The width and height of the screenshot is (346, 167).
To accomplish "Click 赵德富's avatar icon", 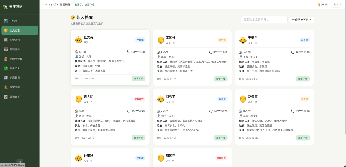I will coord(243,99).
